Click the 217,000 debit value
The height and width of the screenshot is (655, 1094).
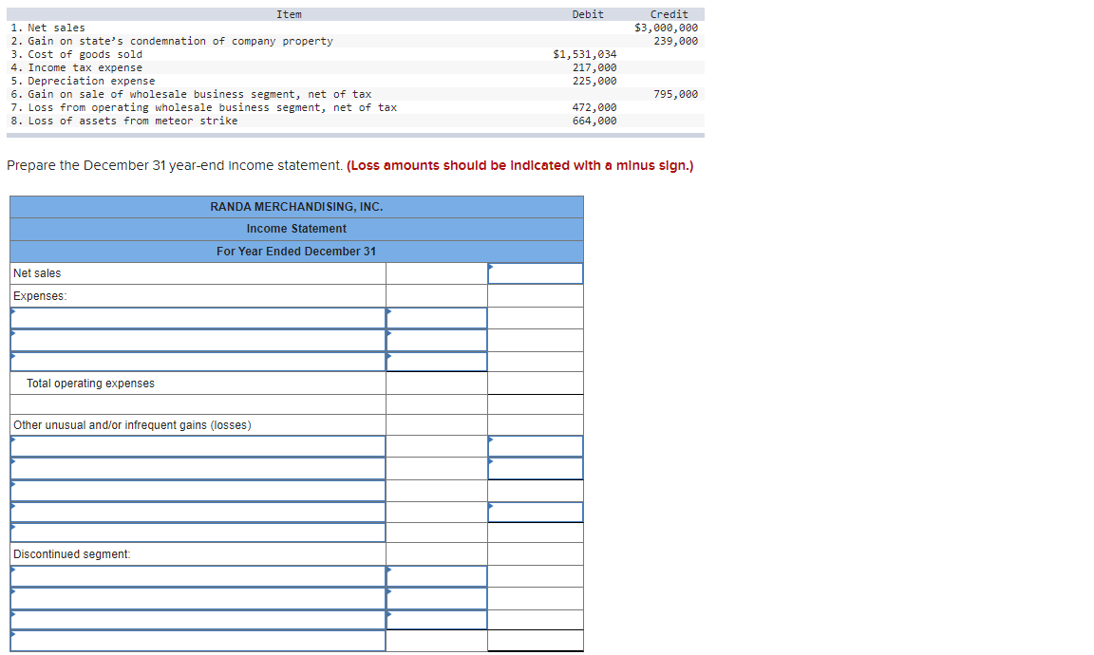click(594, 67)
